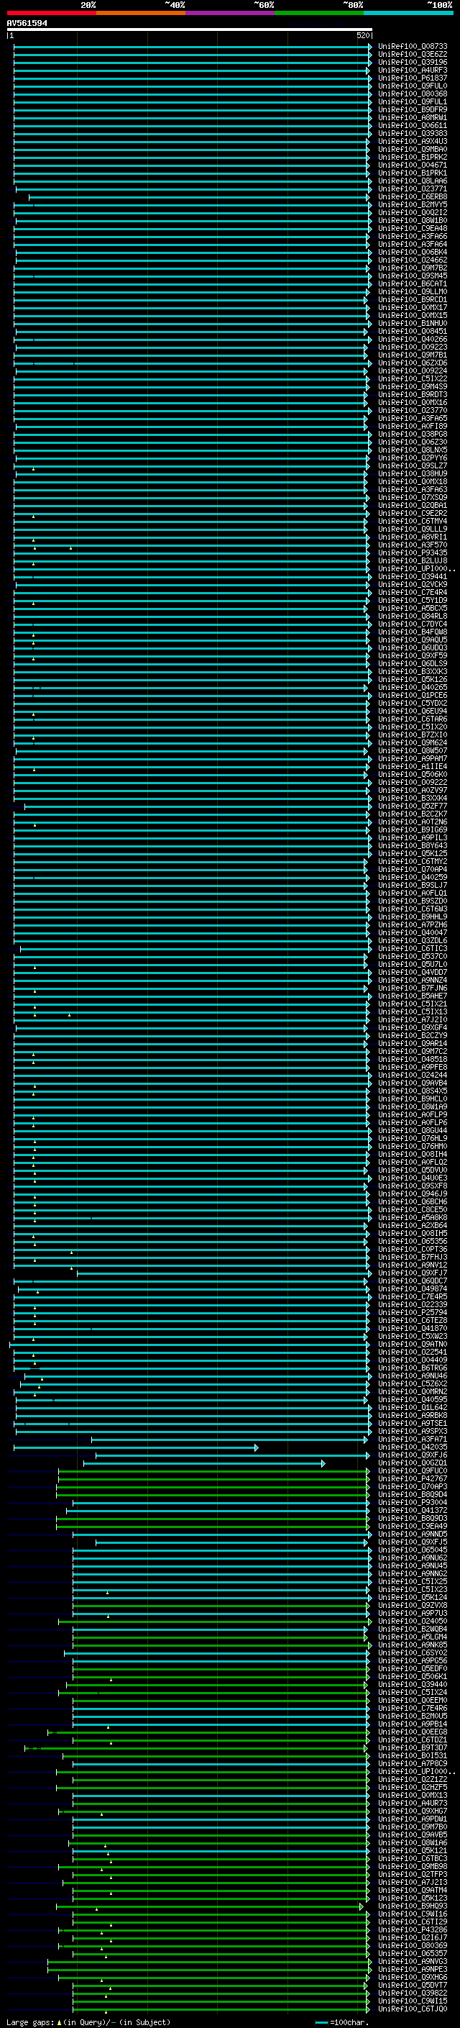
Task: Select the UniRef100_A9X4U3 label
Action: pos(412,141)
